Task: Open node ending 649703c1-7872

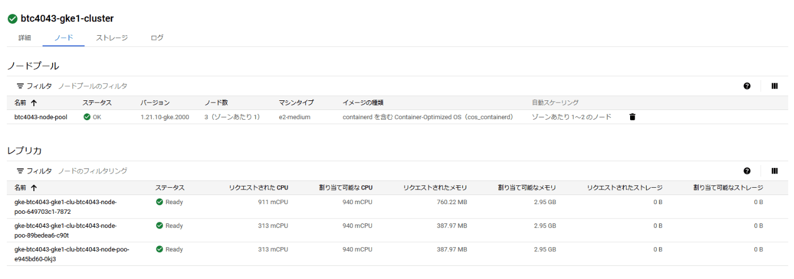Action: (66, 206)
